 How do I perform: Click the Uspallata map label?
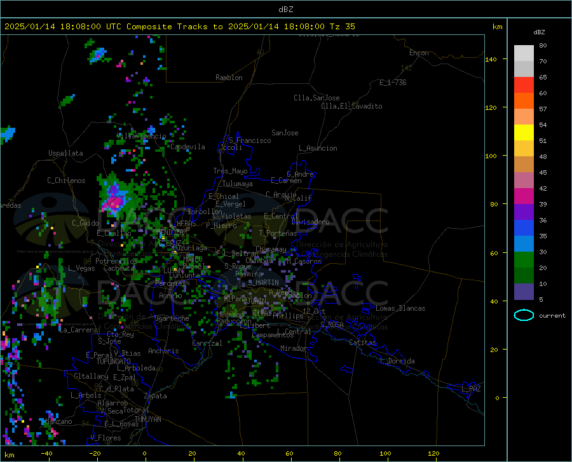[x=65, y=153]
